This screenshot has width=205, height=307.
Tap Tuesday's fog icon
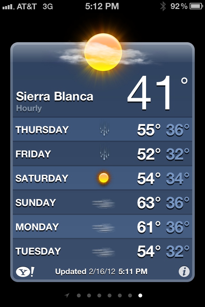click(x=103, y=252)
